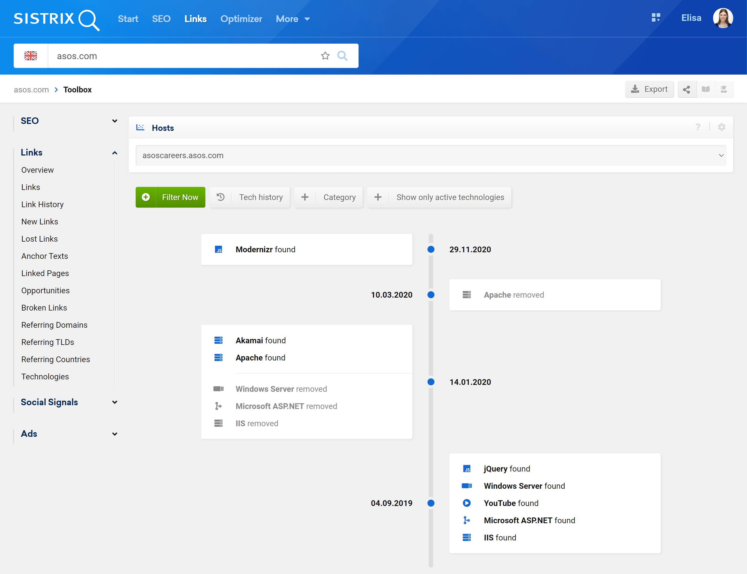747x574 pixels.
Task: Enable Show only active technologies filter
Action: [x=440, y=197]
